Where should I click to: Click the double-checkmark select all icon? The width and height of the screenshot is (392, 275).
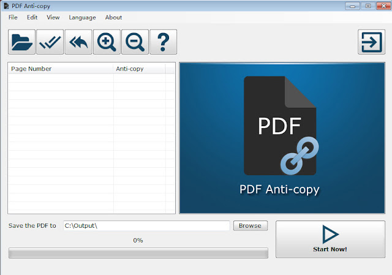coord(50,42)
